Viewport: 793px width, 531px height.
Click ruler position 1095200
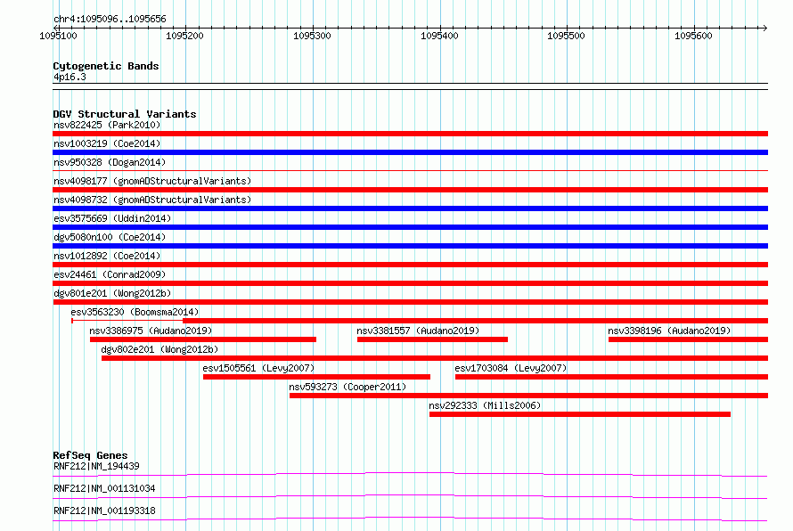(184, 36)
